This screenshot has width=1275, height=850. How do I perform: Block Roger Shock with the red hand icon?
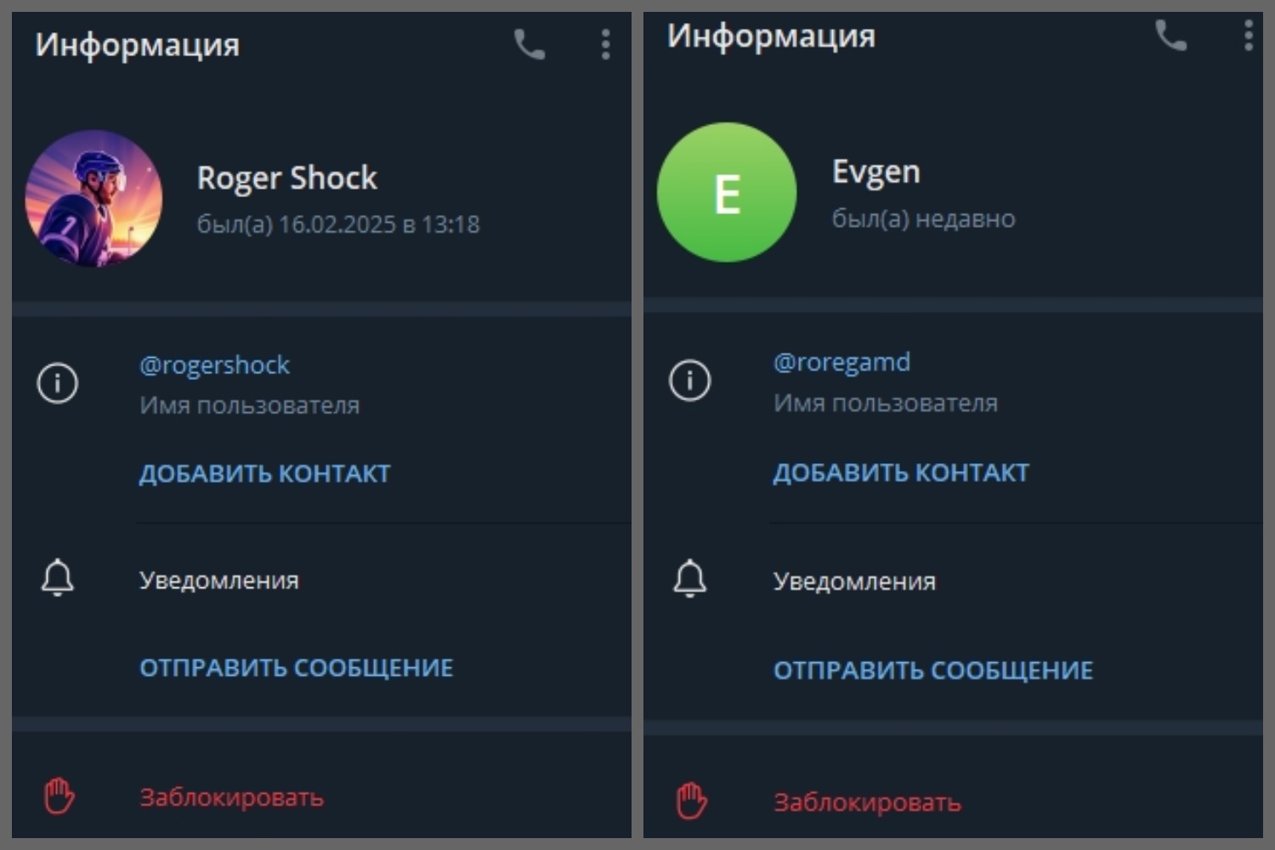click(x=59, y=796)
